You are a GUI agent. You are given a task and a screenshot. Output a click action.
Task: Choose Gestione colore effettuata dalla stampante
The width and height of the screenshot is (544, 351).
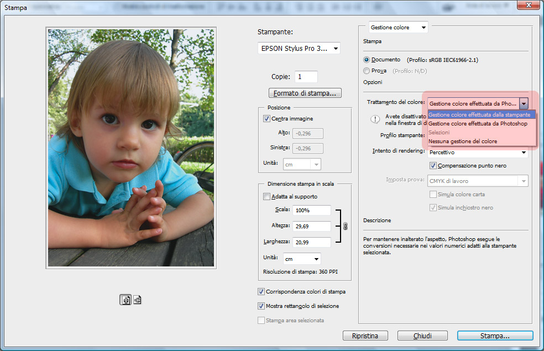[x=479, y=115]
